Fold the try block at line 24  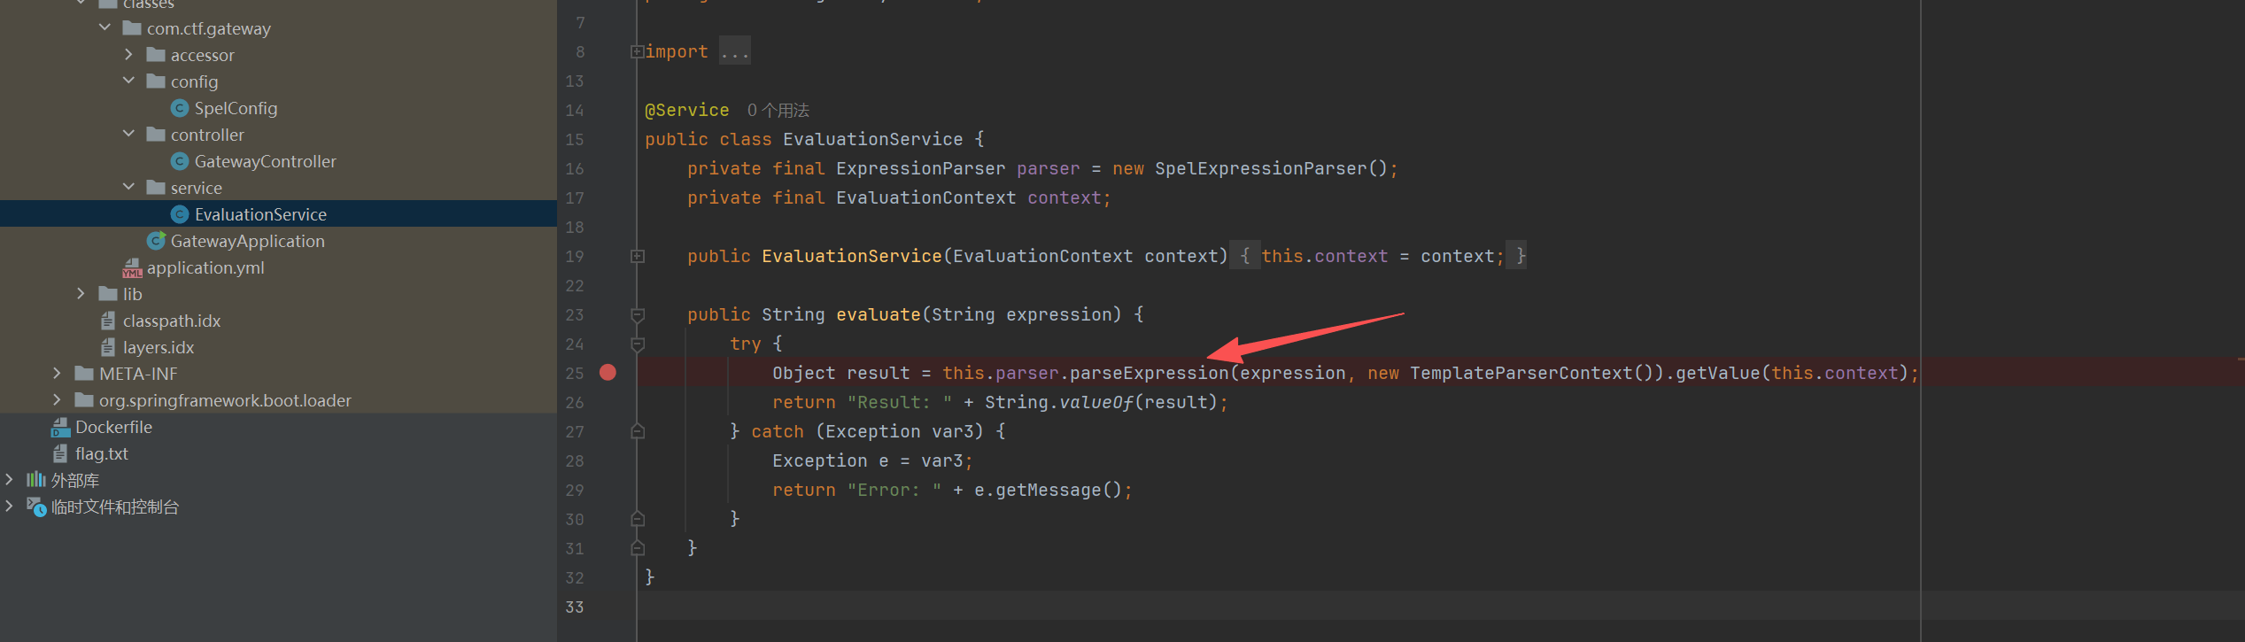point(638,344)
